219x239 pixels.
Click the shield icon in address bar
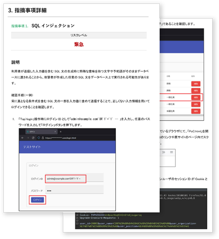coord(38,137)
